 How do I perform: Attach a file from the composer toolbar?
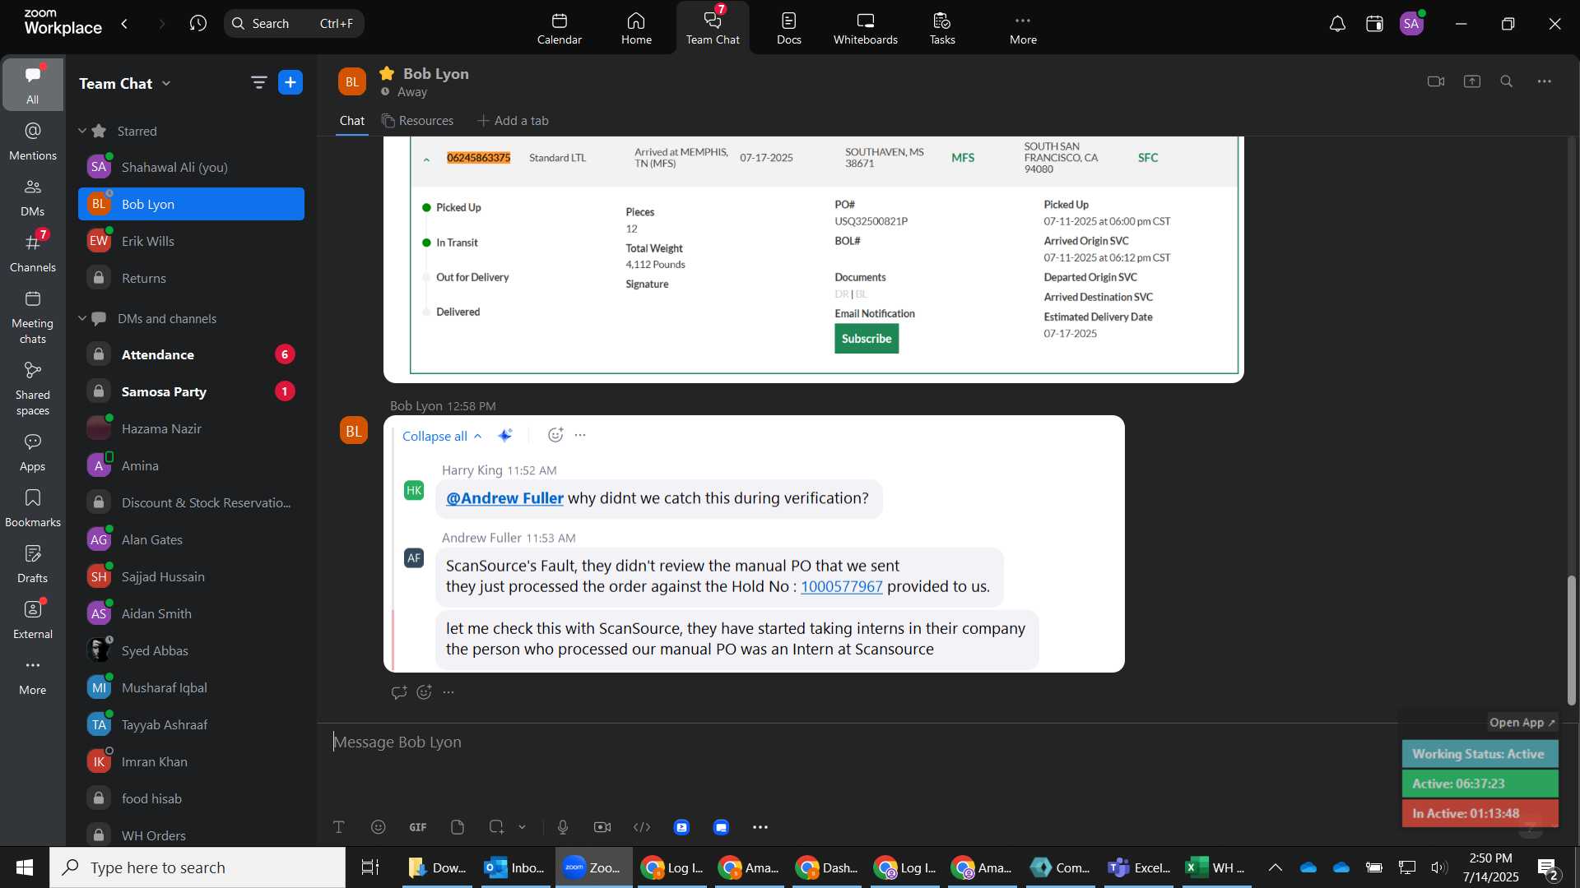coord(458,827)
